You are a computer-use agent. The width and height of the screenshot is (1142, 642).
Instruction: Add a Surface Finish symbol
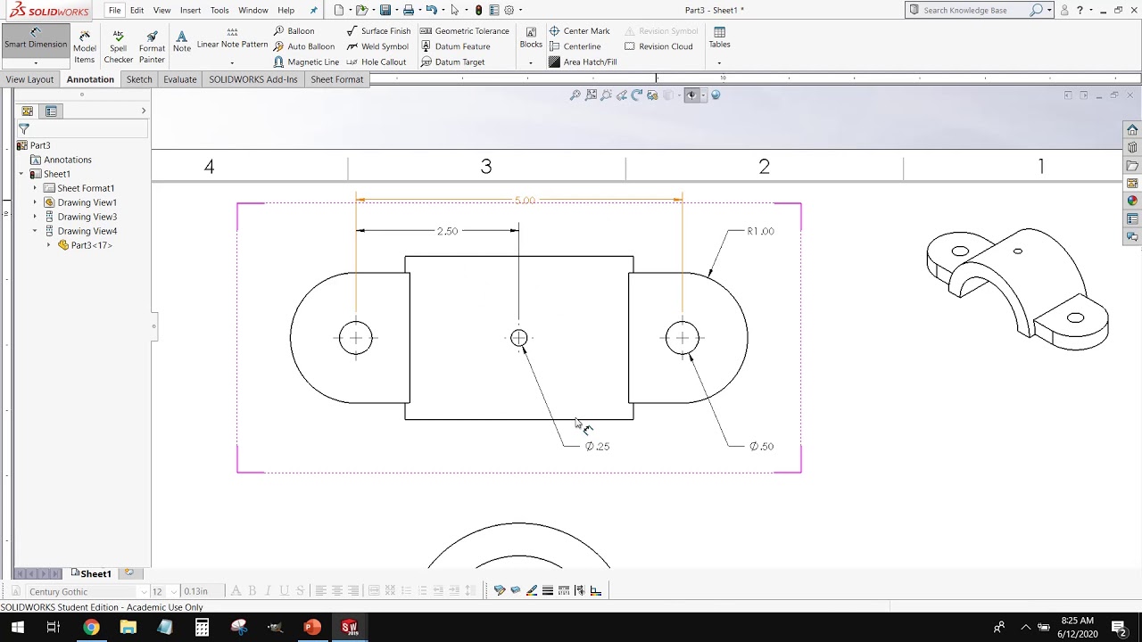378,31
